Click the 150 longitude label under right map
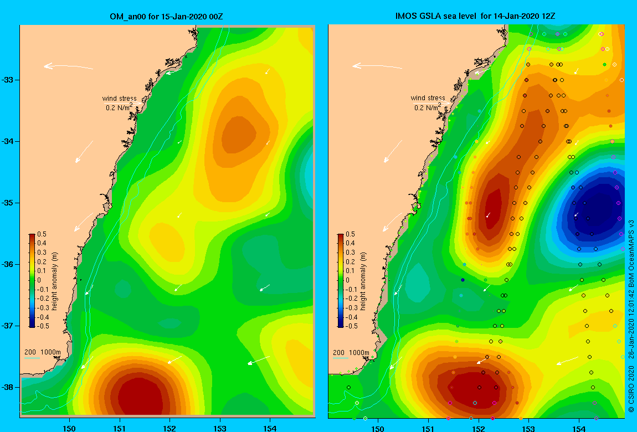This screenshot has width=637, height=432. (378, 428)
